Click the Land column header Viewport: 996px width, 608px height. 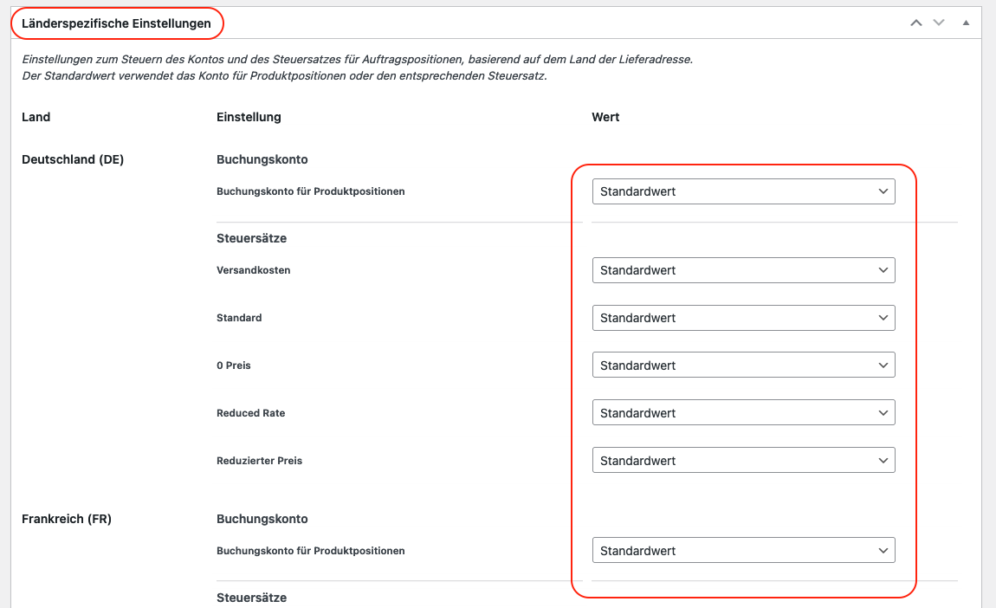36,117
